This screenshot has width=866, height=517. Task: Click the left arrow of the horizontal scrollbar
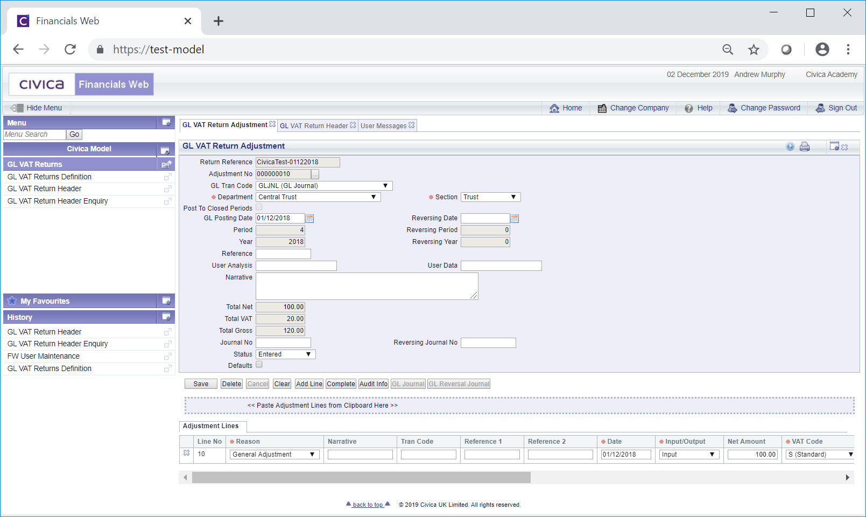[x=185, y=477]
